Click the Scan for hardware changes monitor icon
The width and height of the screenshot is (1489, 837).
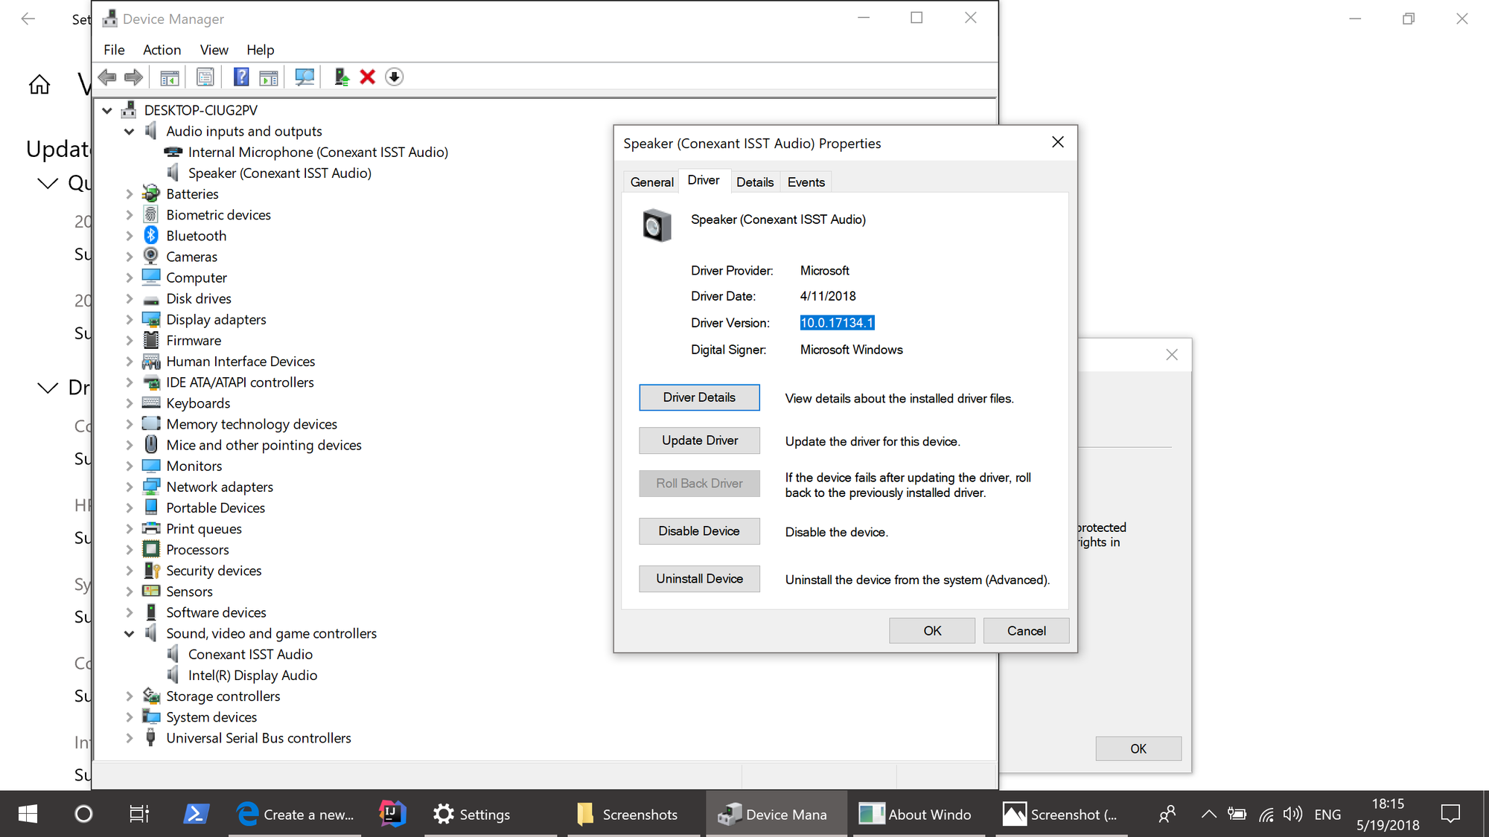(x=305, y=77)
